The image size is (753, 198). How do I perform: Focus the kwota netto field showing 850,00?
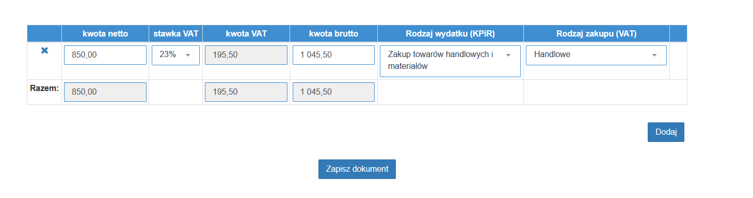pyautogui.click(x=105, y=55)
